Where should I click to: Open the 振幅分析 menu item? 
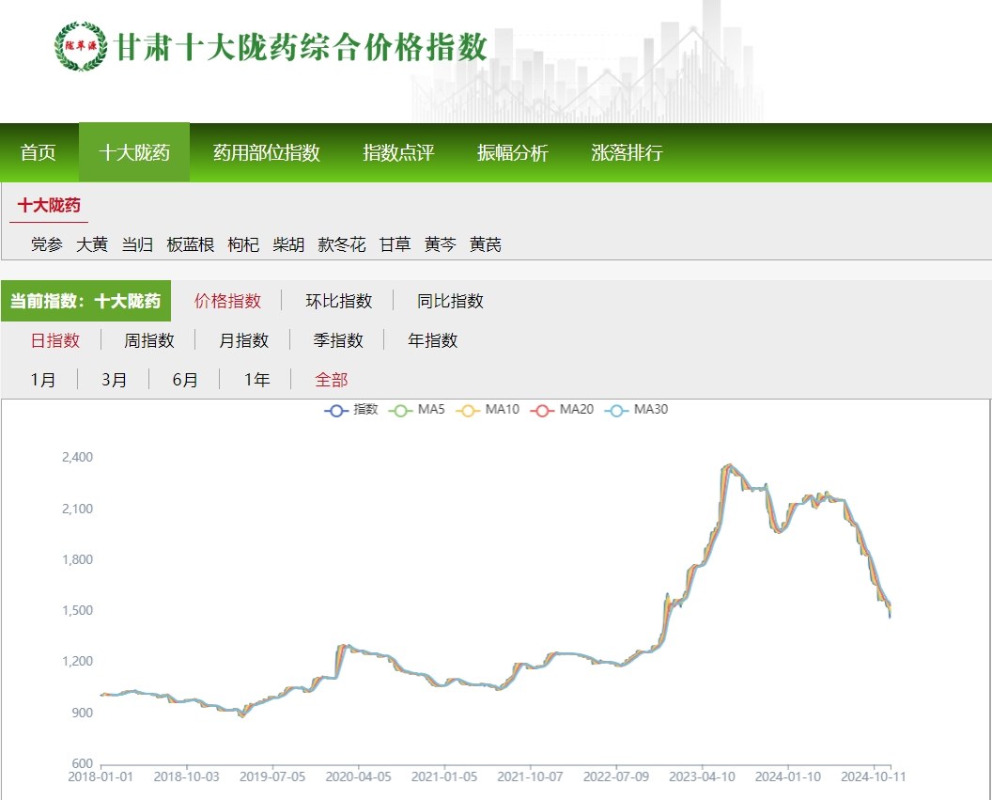coord(513,152)
